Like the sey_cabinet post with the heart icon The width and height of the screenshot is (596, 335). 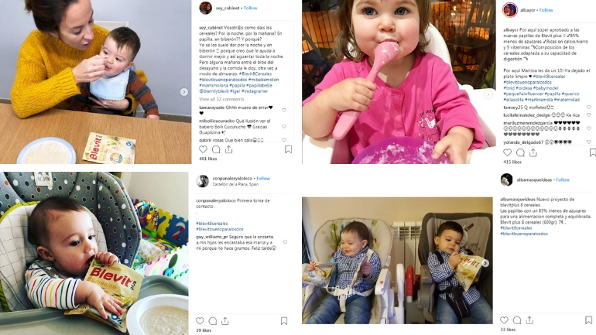click(204, 149)
